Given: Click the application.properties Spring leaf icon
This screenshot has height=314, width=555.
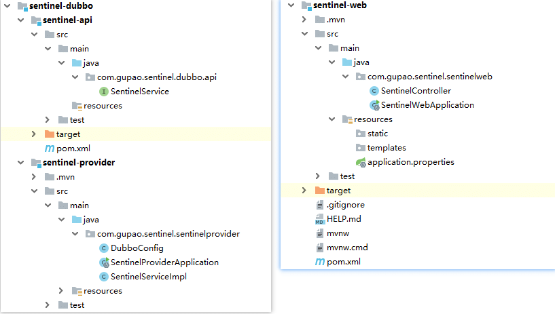Looking at the screenshot, I should point(361,163).
